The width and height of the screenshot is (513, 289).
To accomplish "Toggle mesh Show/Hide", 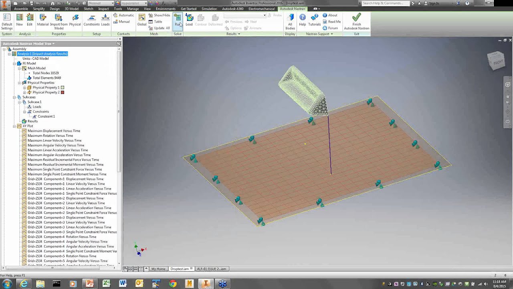I will click(159, 15).
